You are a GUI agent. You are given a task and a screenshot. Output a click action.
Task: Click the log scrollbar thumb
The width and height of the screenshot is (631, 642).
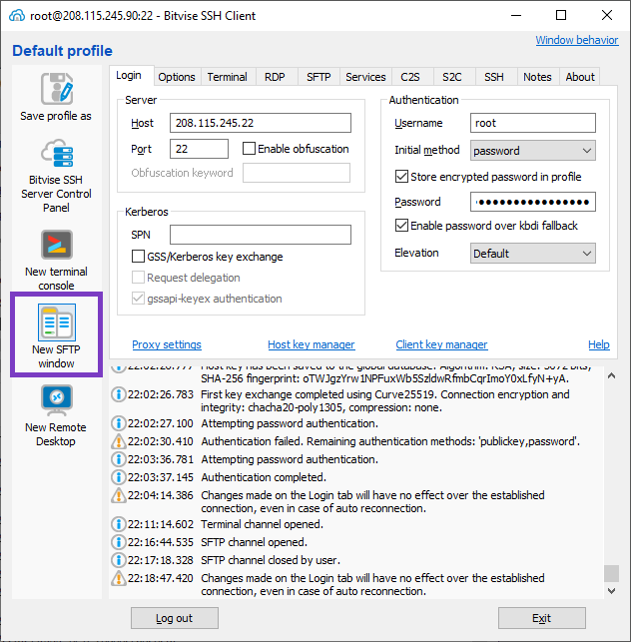(x=611, y=573)
